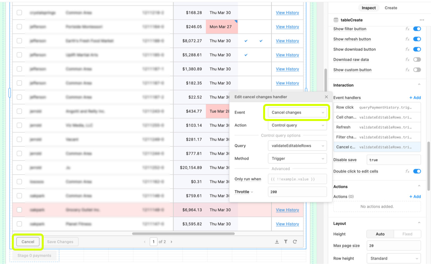Click the table download icon
The width and height of the screenshot is (431, 264).
click(277, 242)
